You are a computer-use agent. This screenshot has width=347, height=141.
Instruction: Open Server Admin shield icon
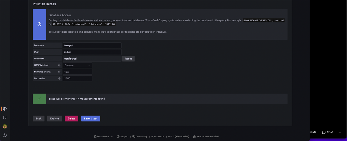tap(5, 118)
